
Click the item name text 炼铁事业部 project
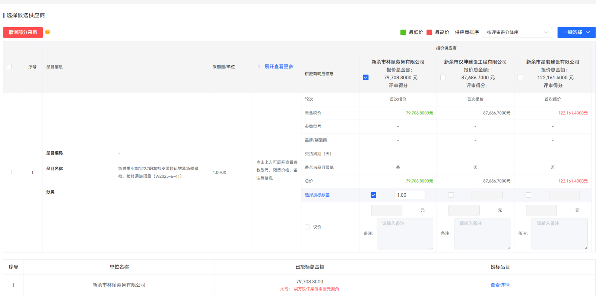click(158, 172)
